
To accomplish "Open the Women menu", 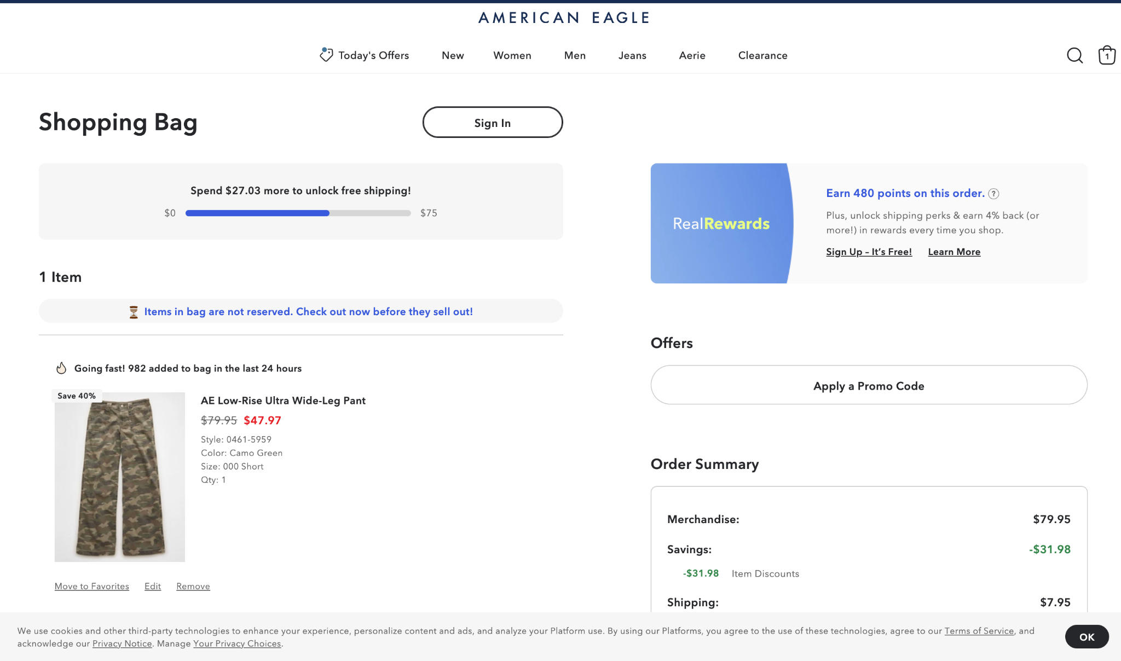I will pyautogui.click(x=512, y=55).
